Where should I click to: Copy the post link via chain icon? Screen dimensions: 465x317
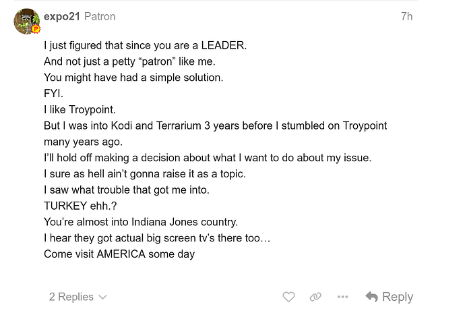coord(315,297)
